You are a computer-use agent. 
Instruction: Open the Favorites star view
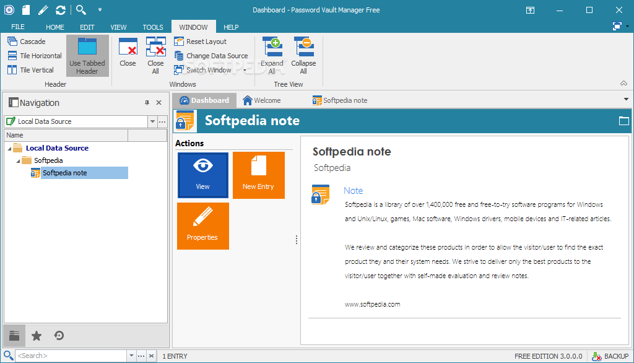click(x=37, y=336)
